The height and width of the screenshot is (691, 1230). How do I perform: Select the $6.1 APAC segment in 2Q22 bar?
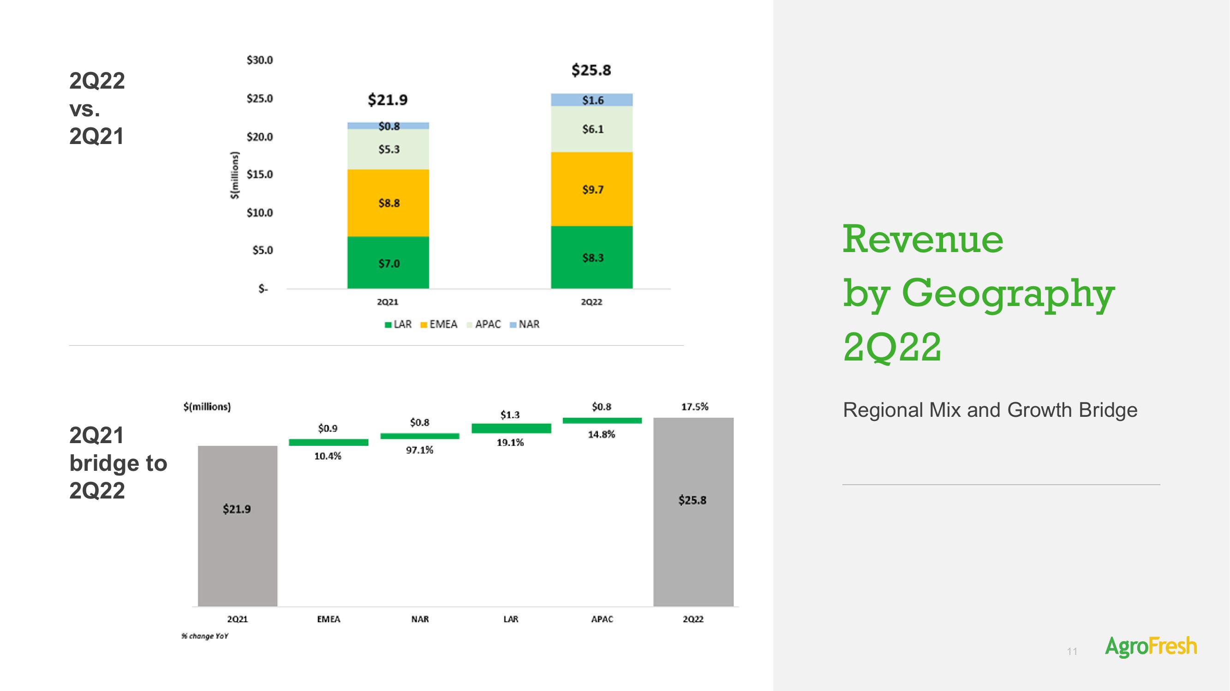click(x=592, y=129)
